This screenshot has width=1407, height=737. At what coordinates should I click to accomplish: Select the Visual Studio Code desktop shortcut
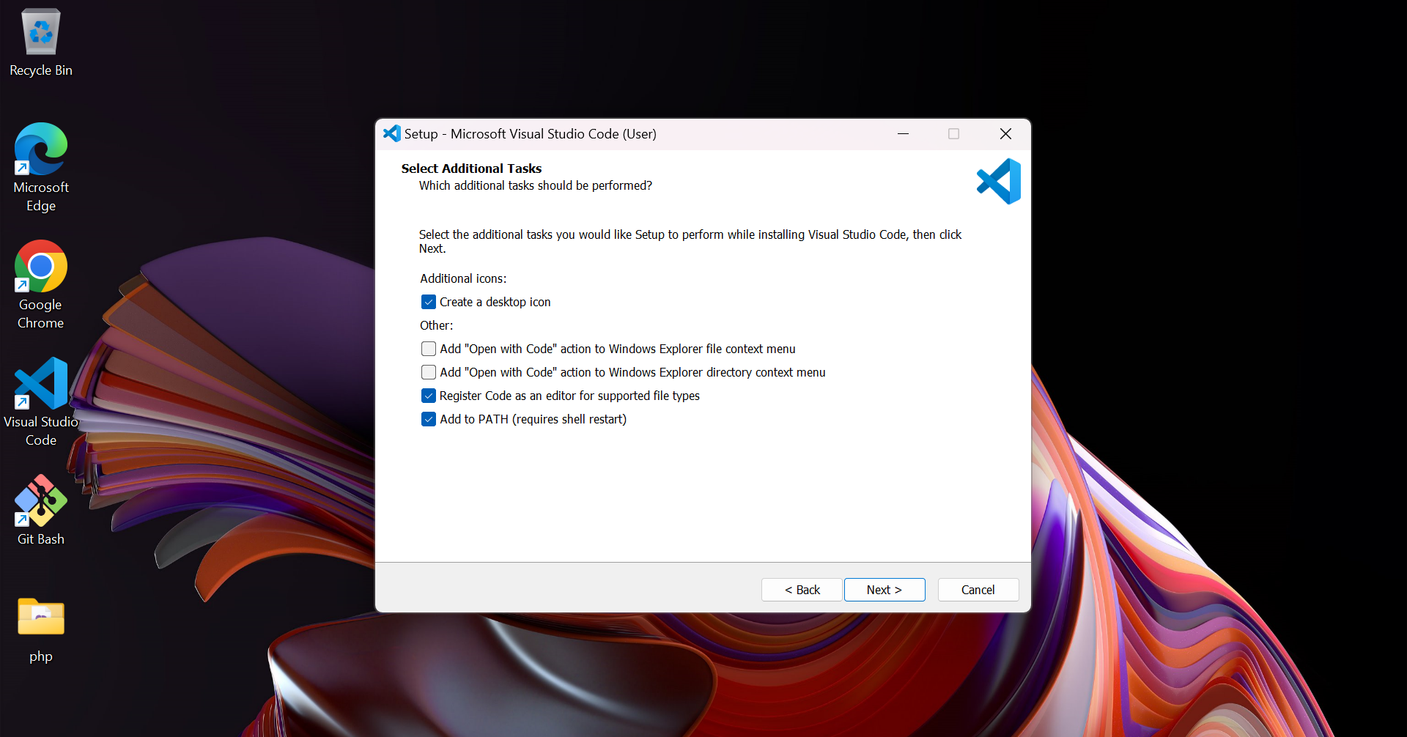[41, 402]
